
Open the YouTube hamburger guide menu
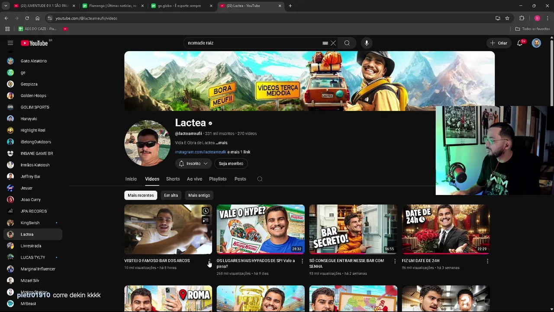point(10,43)
